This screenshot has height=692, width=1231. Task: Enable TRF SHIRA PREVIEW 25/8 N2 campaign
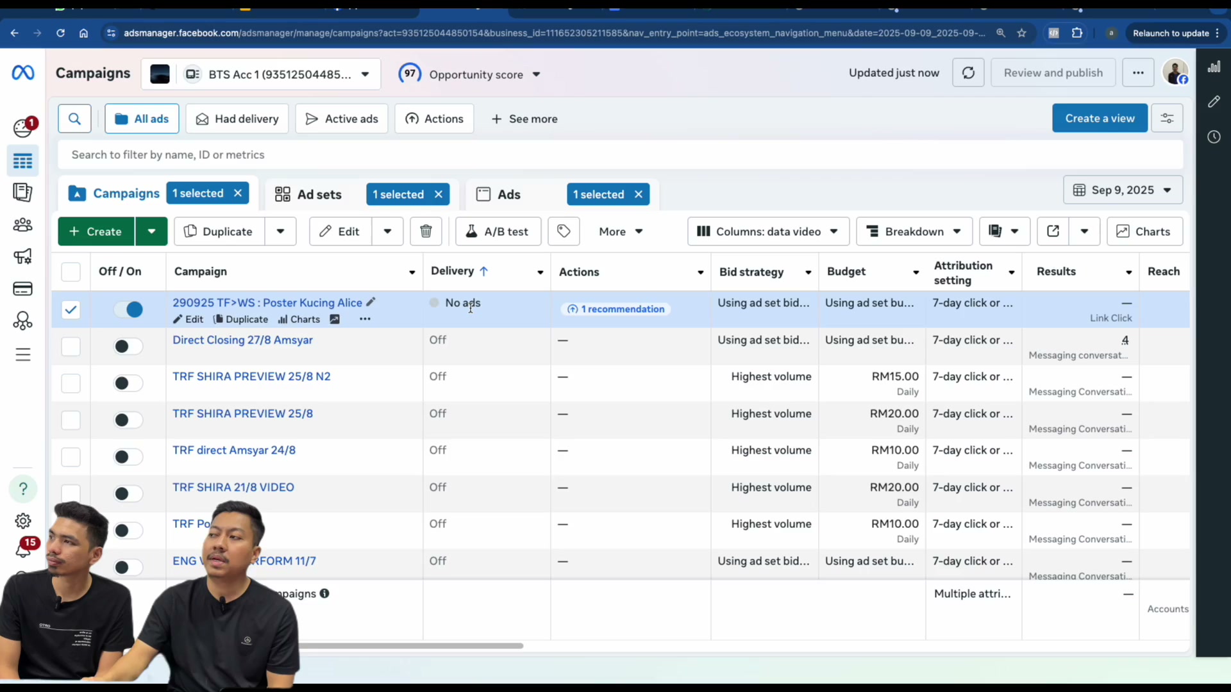coord(128,383)
